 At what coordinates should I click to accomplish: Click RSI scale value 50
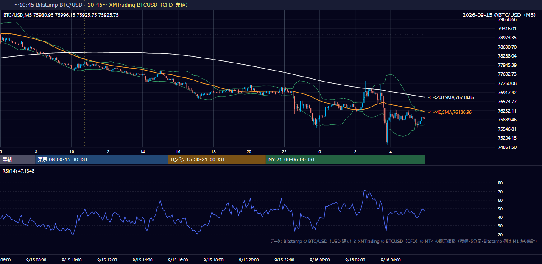500,209
